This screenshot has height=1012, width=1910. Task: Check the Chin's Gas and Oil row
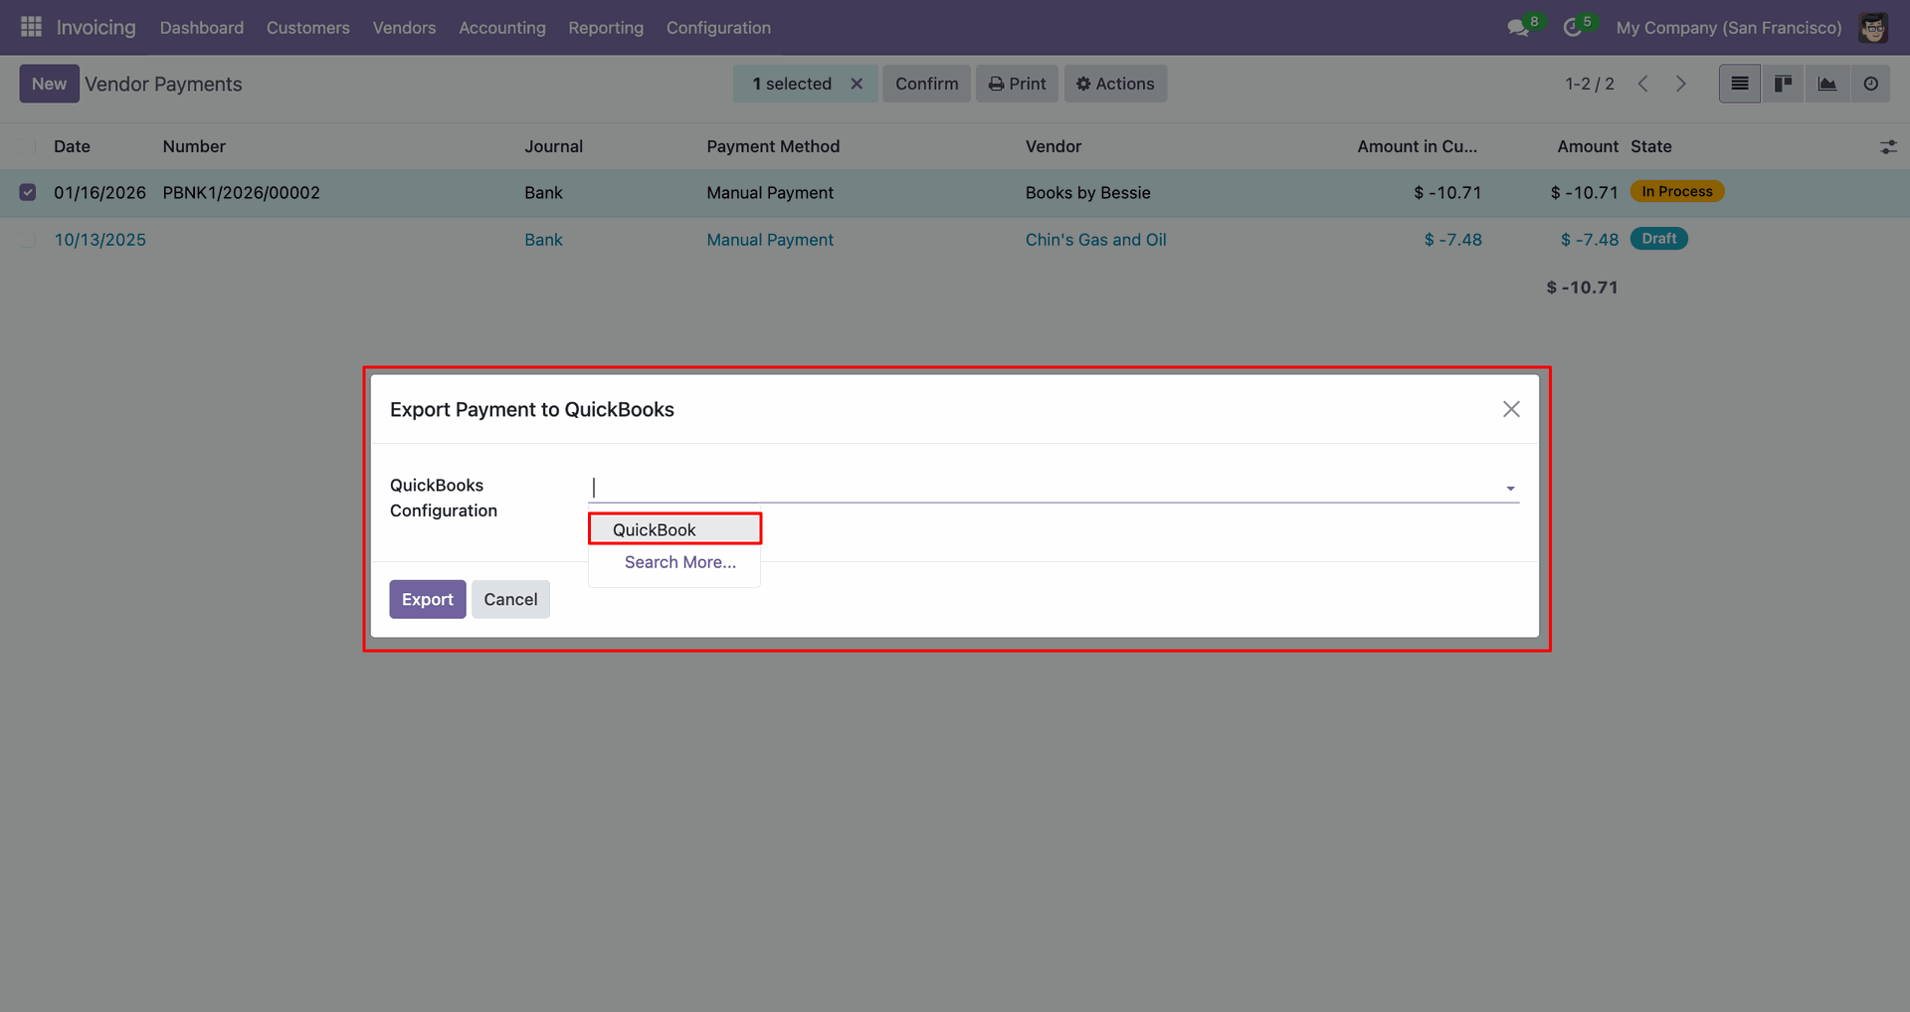pos(28,240)
